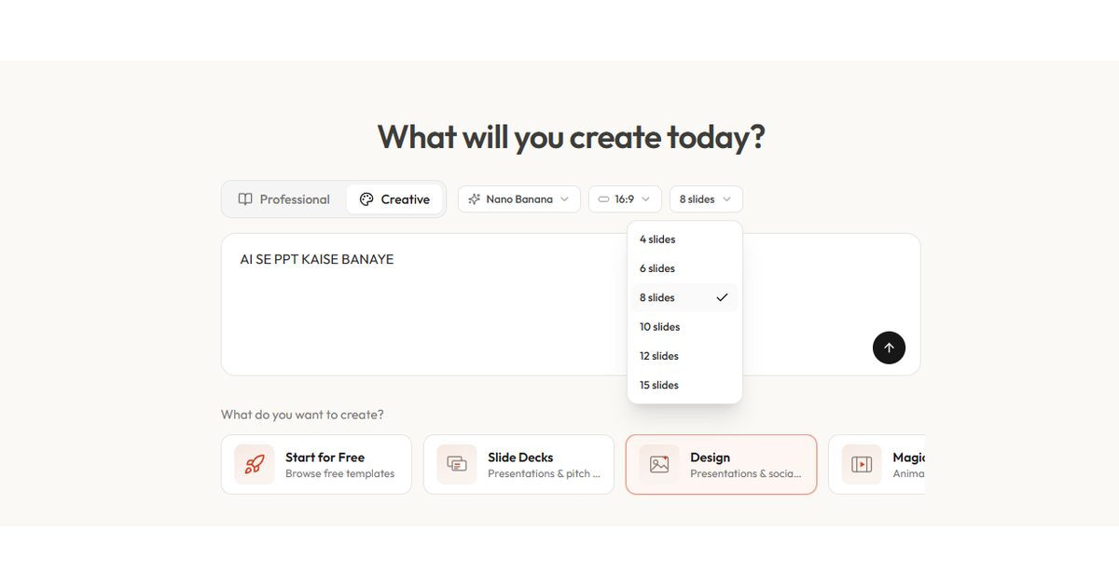Click the palette icon on Creative
1119x587 pixels.
[x=366, y=199]
